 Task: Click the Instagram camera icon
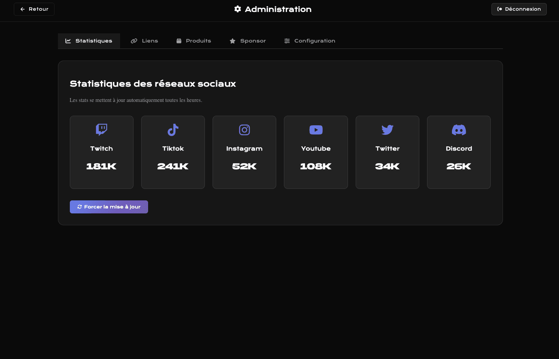click(x=244, y=130)
